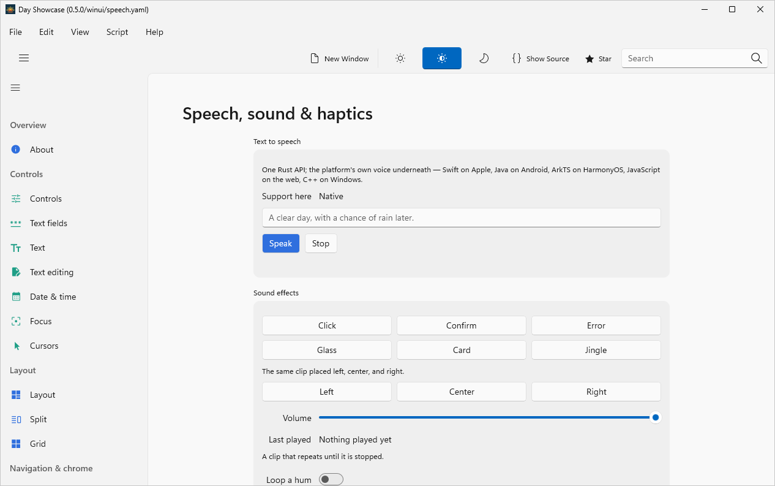
Task: Click the About info icon in sidebar
Action: 16,150
